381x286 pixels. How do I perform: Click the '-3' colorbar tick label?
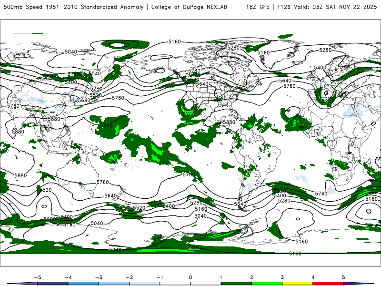[x=99, y=277]
